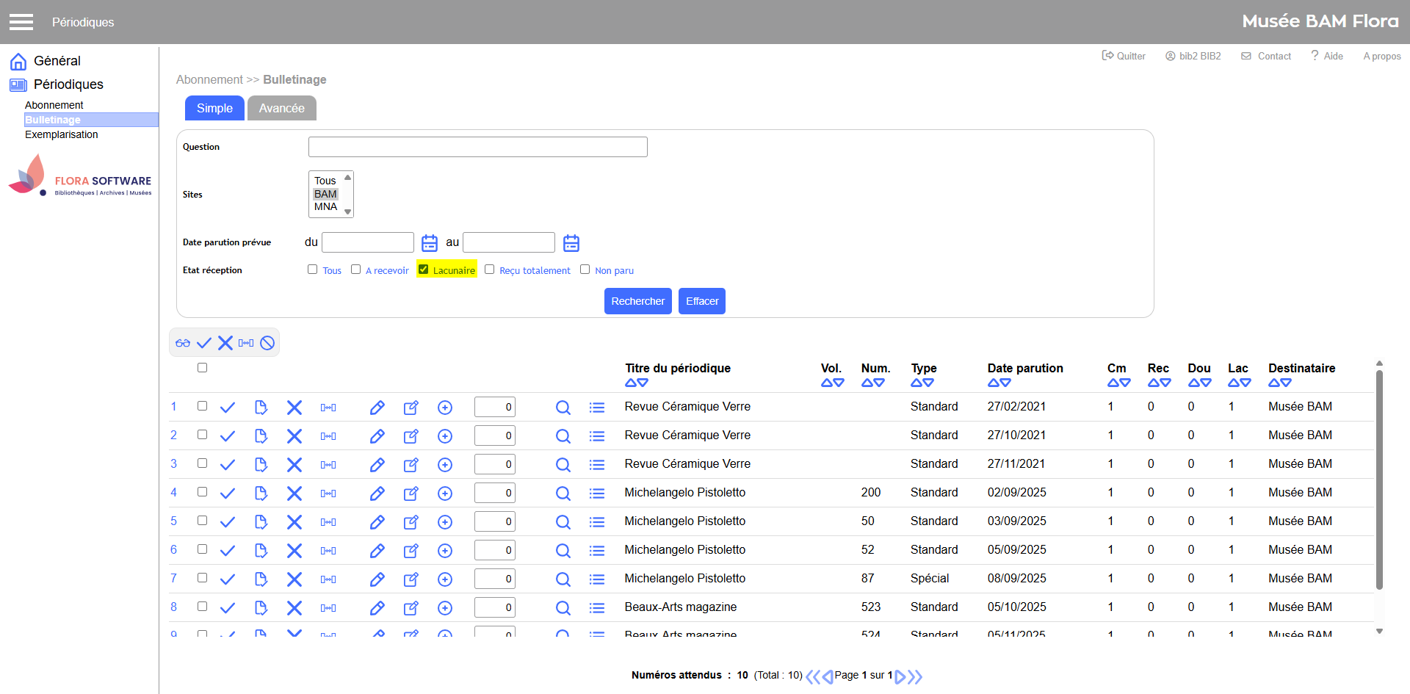Click checkmark icon on row 1
This screenshot has width=1410, height=694.
coord(228,408)
